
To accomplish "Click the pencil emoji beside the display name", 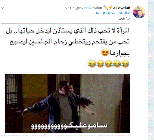I will [x=105, y=8].
